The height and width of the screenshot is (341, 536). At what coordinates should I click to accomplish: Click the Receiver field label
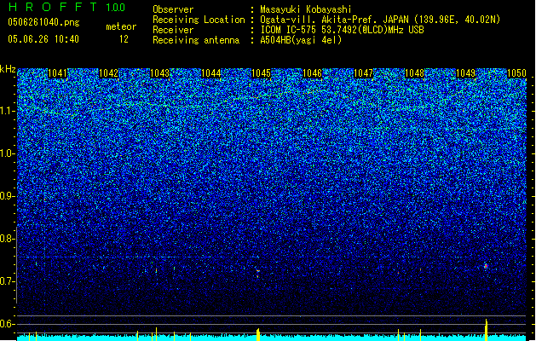173,30
